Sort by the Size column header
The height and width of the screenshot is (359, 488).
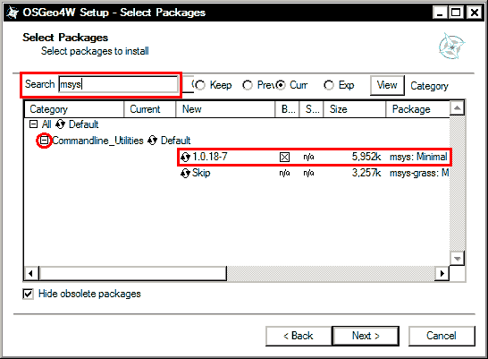click(x=355, y=109)
